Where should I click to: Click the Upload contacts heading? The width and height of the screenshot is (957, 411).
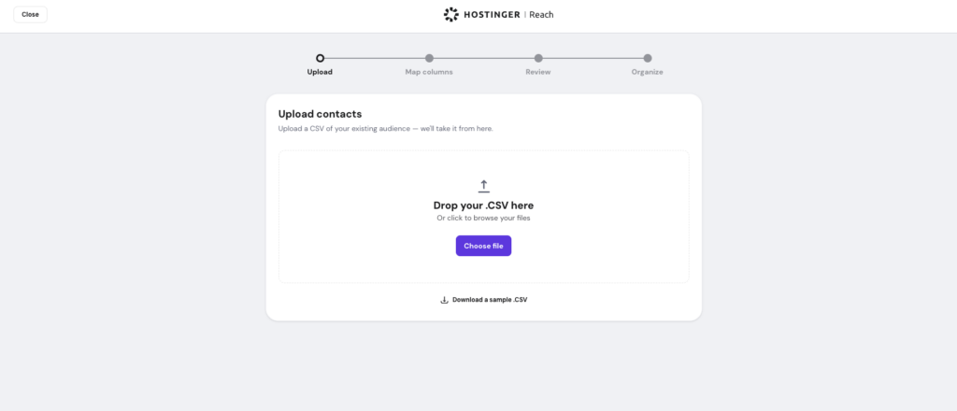pyautogui.click(x=320, y=114)
